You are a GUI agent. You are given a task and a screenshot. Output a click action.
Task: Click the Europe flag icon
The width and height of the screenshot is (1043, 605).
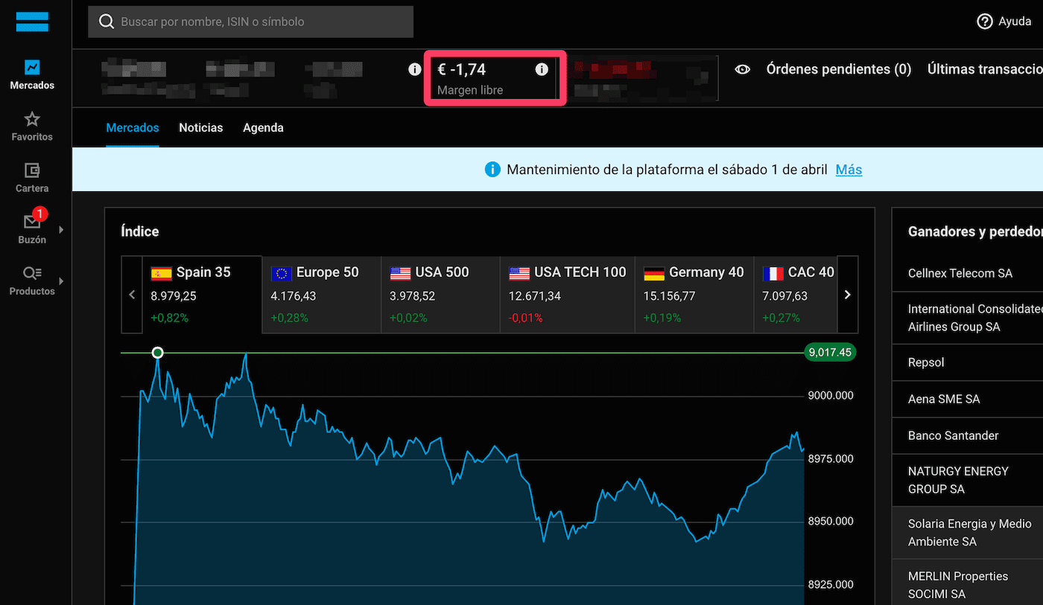coord(281,273)
